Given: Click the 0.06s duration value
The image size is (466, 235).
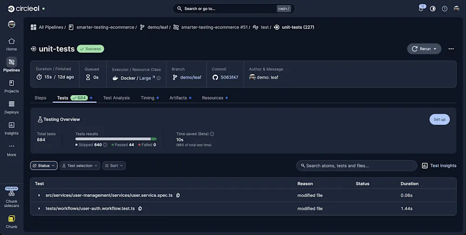Looking at the screenshot, I should click(407, 195).
